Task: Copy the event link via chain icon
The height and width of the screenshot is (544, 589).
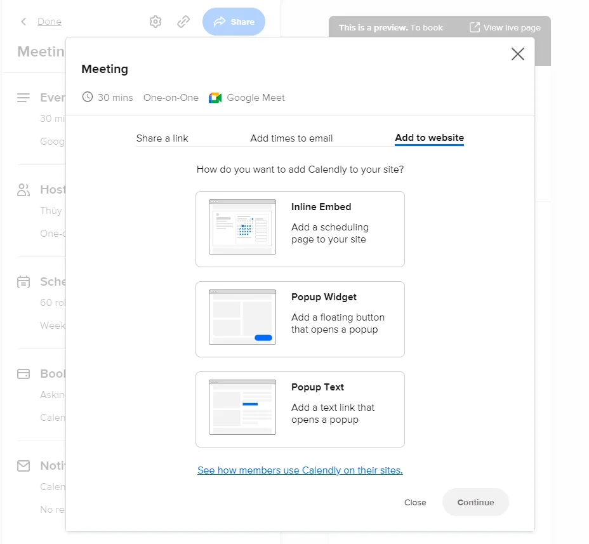Action: coord(183,22)
